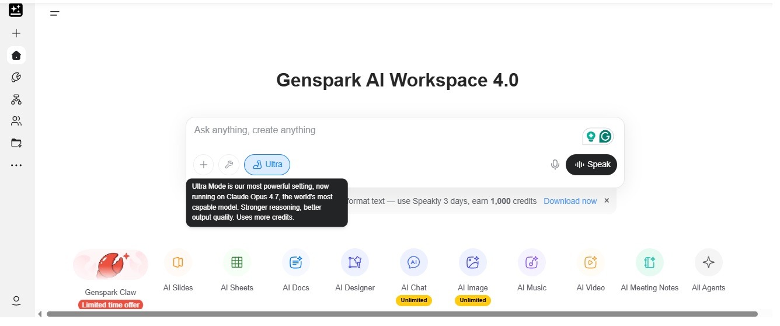Open the workflow hierarchy sidebar icon
Image resolution: width=780 pixels, height=326 pixels.
tap(16, 99)
